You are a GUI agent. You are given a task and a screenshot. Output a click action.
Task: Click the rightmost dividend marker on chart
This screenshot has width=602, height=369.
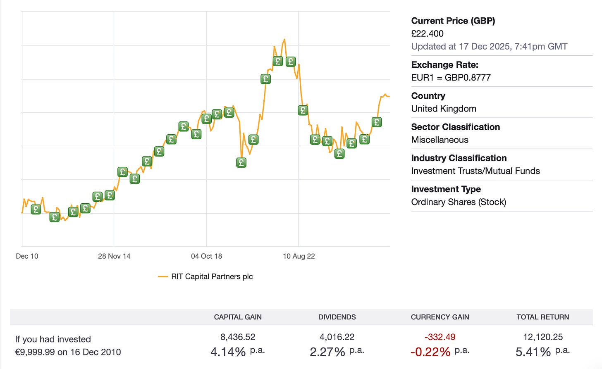tap(376, 122)
